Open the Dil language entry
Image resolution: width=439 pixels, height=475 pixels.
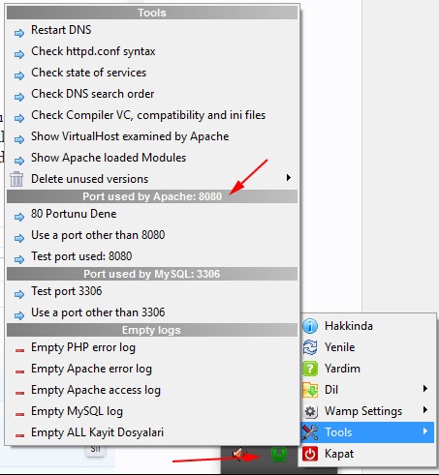pyautogui.click(x=367, y=390)
